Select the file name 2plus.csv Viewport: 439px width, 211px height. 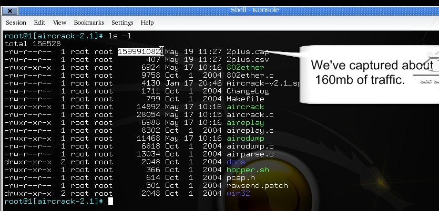click(x=248, y=59)
